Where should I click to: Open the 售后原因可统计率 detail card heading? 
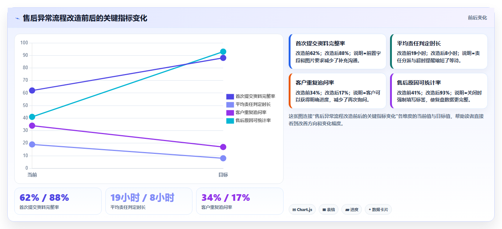point(419,83)
